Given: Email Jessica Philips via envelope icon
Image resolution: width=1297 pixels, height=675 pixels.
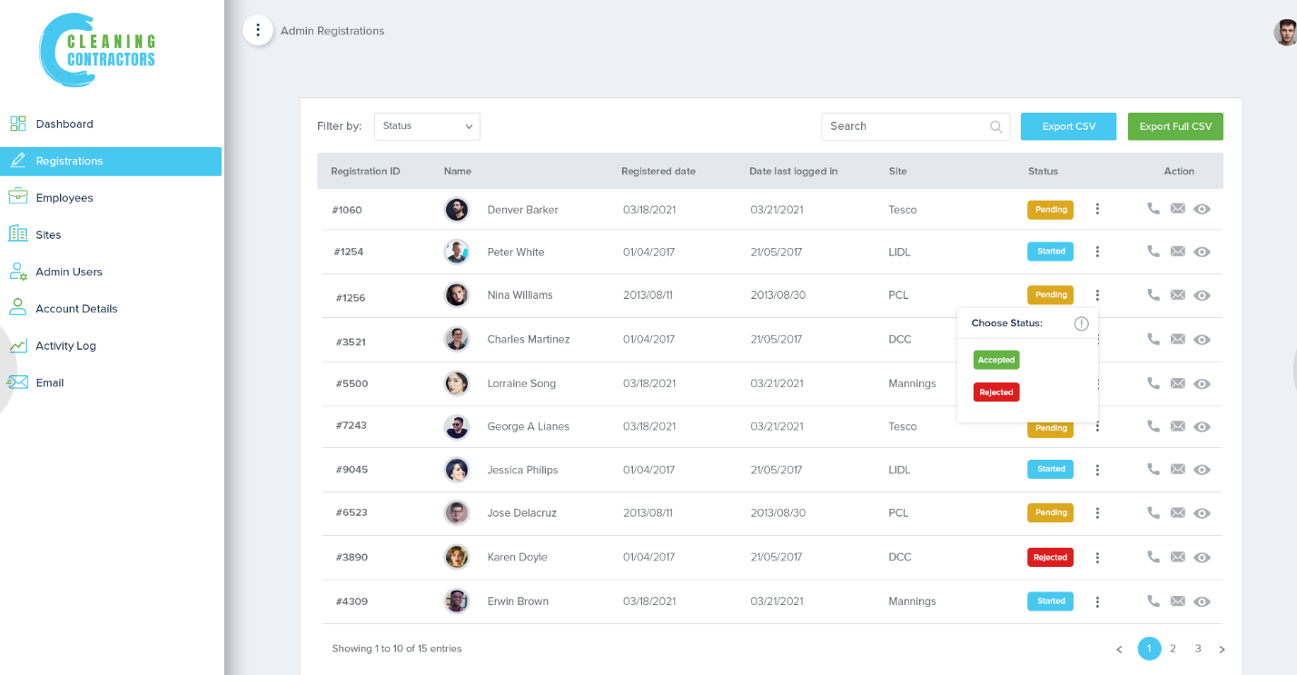Looking at the screenshot, I should click(x=1178, y=470).
